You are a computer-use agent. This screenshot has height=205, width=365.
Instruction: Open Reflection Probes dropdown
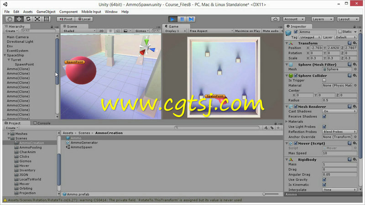pos(339,132)
